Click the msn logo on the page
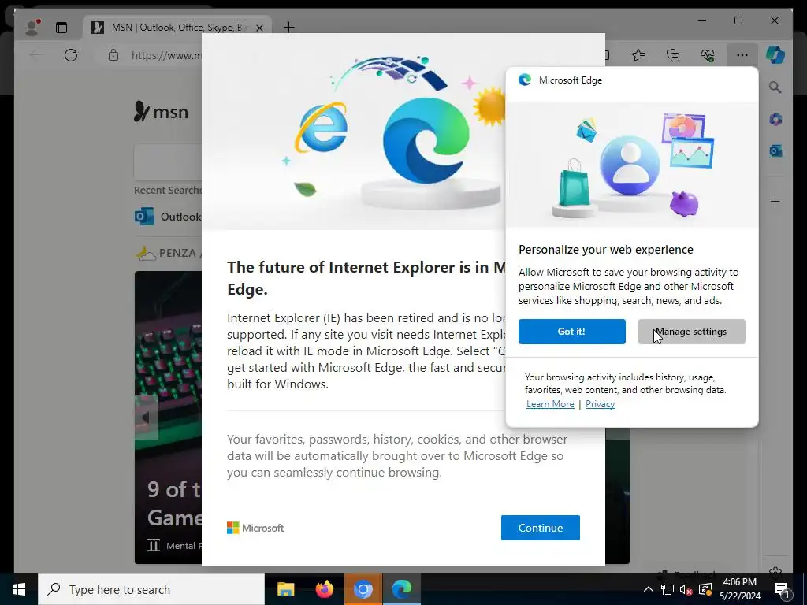Image resolution: width=807 pixels, height=605 pixels. click(x=161, y=112)
